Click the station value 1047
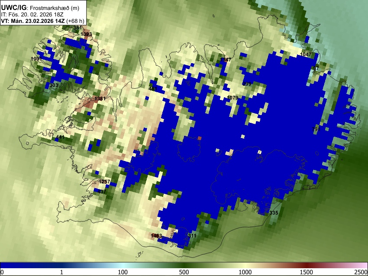This screenshot has height=276, width=368. pos(306,55)
